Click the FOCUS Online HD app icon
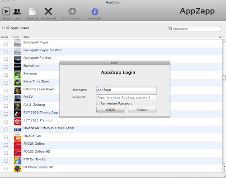 point(18,153)
